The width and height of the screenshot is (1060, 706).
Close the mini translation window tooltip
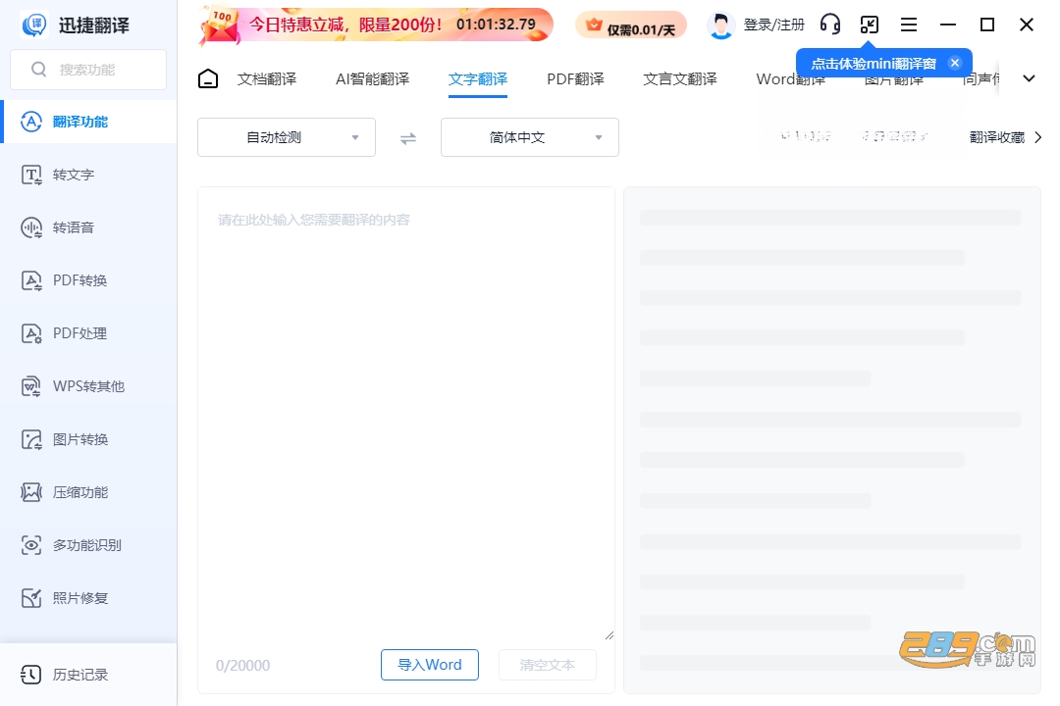955,63
